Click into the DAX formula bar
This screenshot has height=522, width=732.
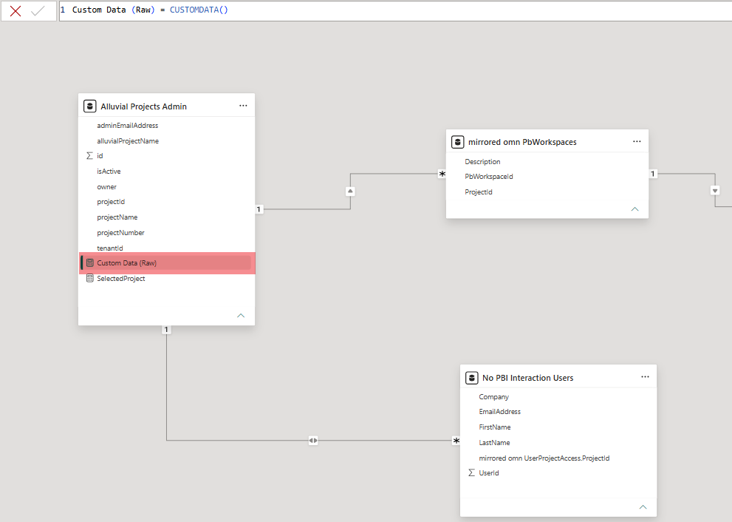(395, 10)
